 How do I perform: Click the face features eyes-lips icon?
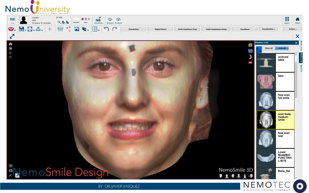click(68, 29)
